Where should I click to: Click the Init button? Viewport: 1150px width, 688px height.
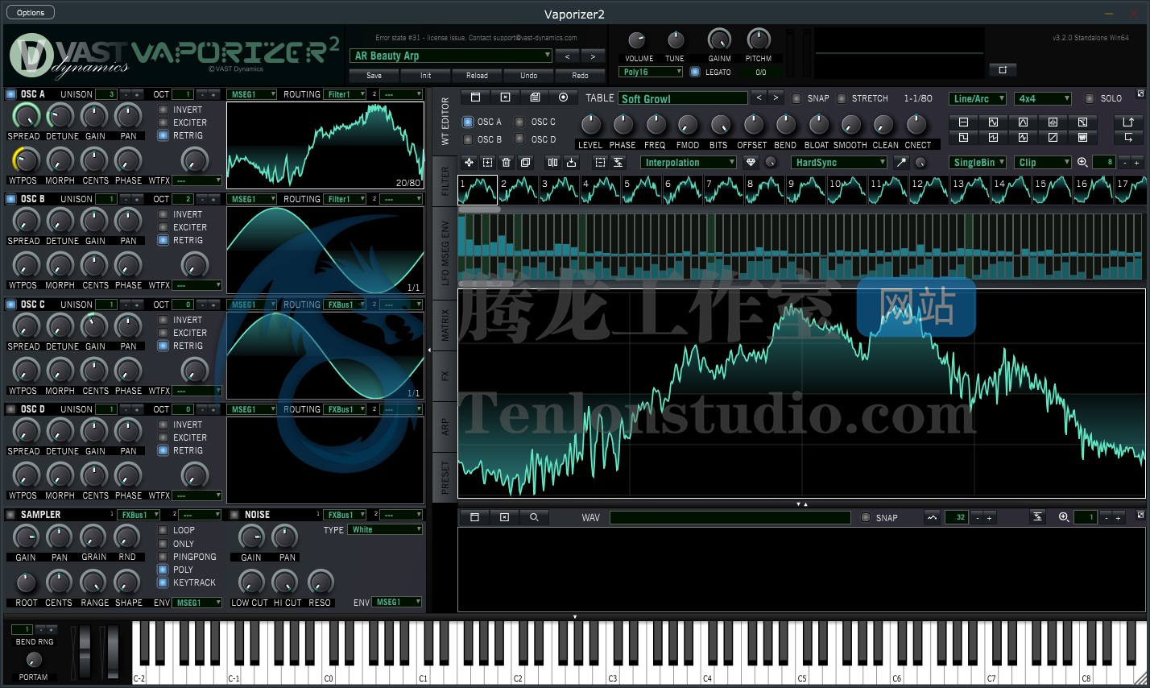pyautogui.click(x=425, y=75)
